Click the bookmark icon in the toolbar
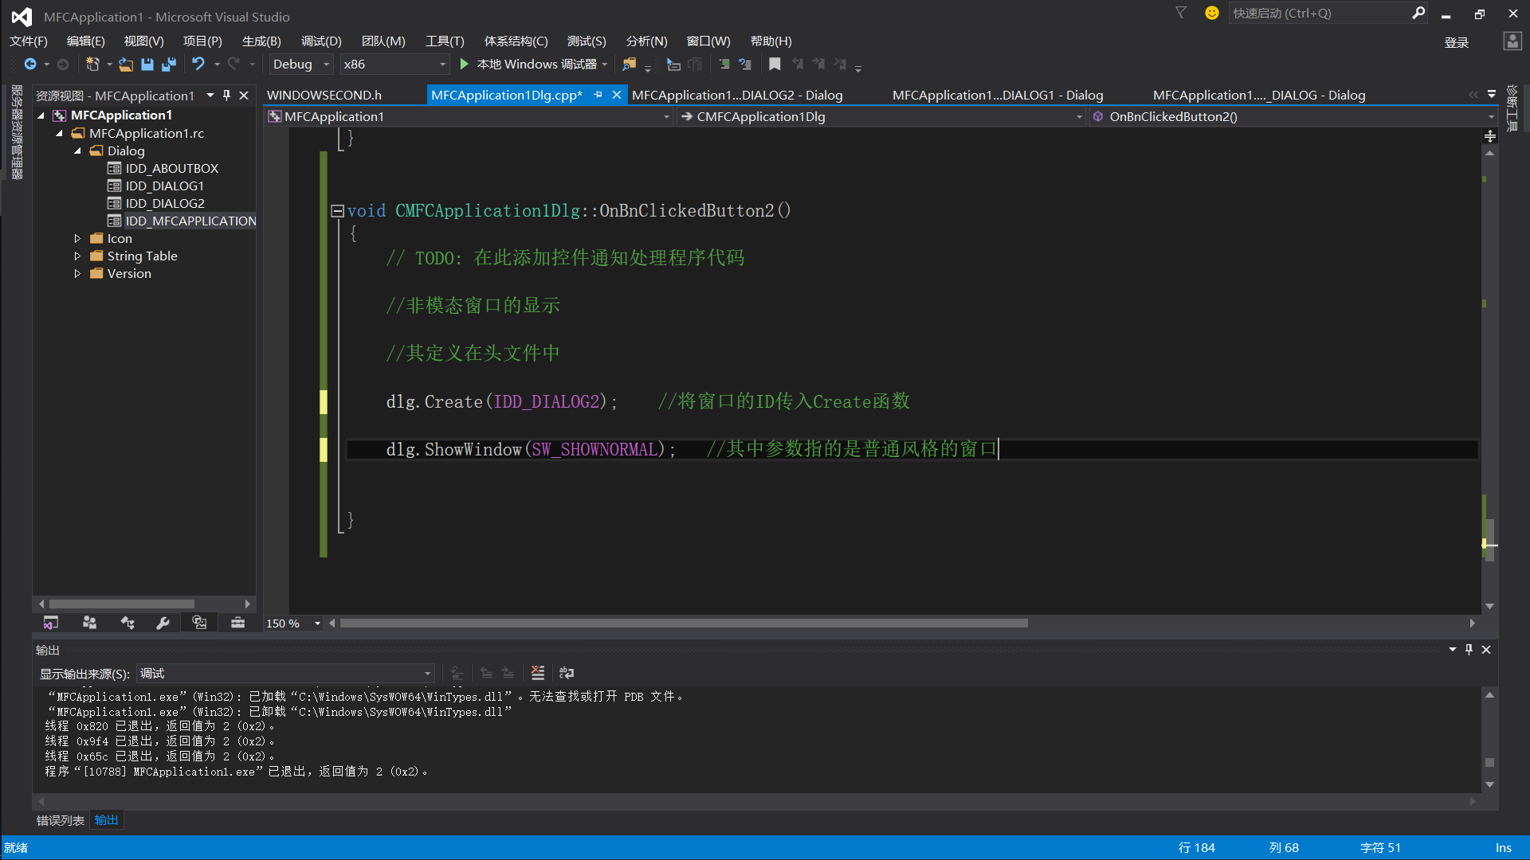This screenshot has width=1530, height=860. (x=775, y=64)
